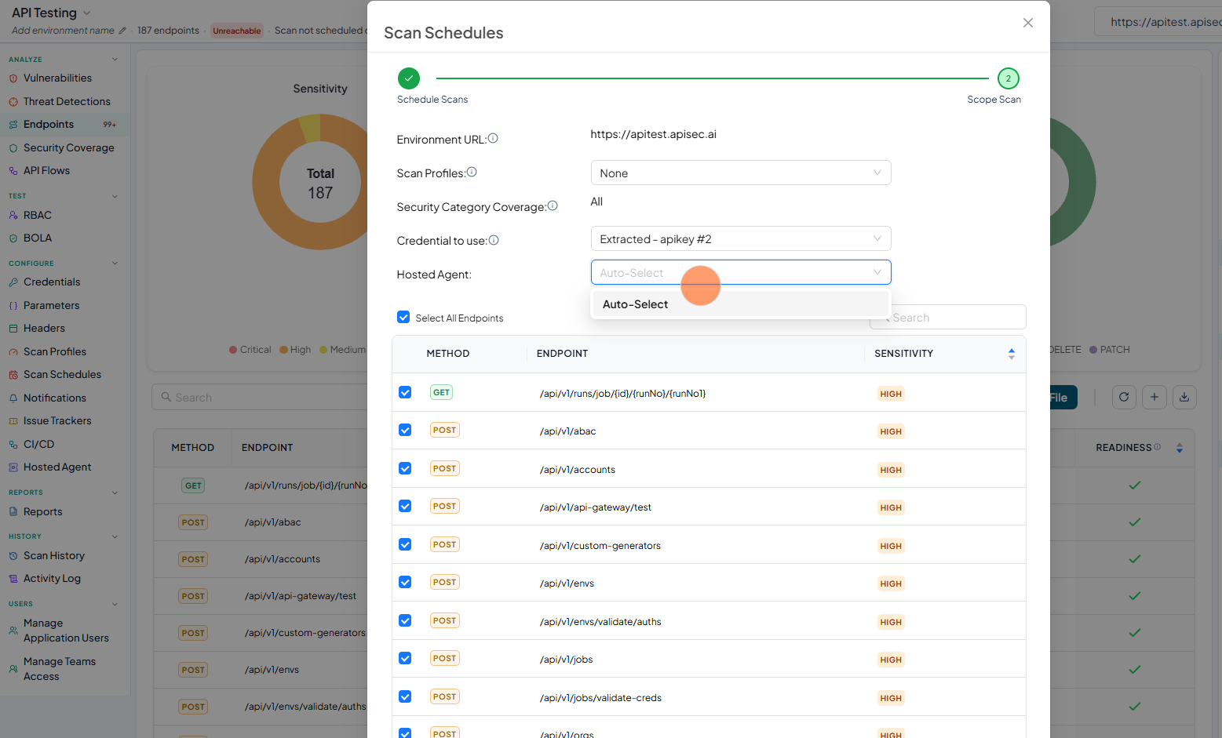Click the Issue Trackers icon

point(13,421)
